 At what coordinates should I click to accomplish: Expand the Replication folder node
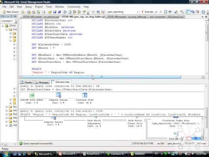pos(7,114)
